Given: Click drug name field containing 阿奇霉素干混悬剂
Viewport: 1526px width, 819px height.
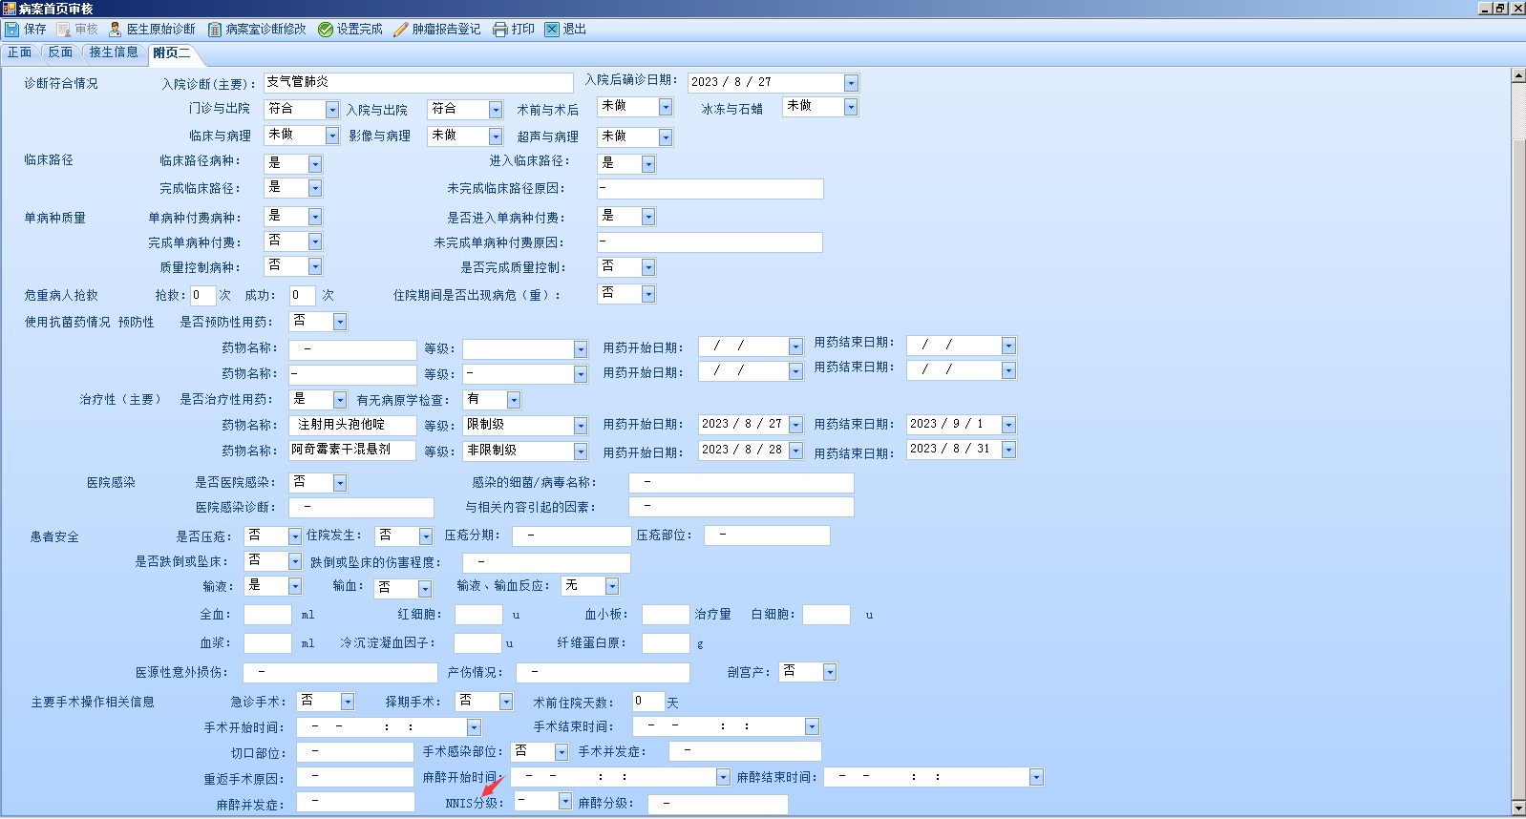Looking at the screenshot, I should coord(352,451).
